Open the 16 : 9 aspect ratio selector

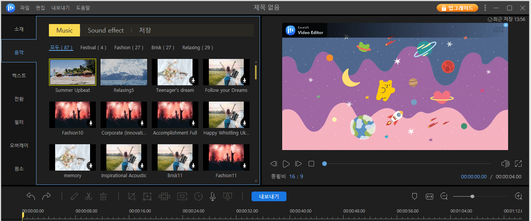pyautogui.click(x=296, y=176)
